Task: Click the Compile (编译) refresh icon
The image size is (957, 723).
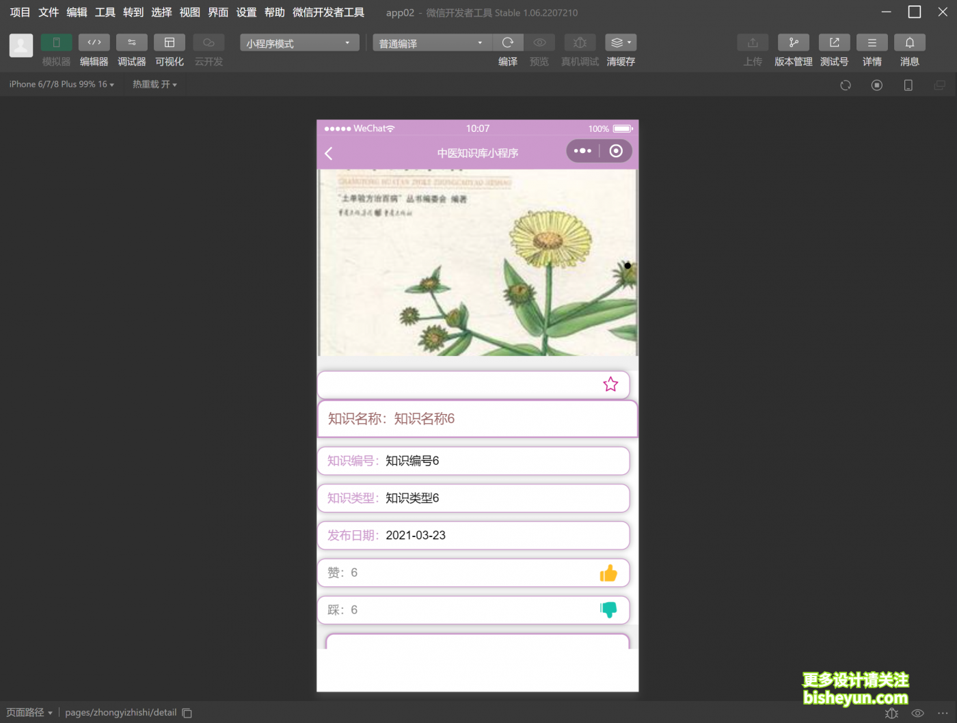Action: 508,42
